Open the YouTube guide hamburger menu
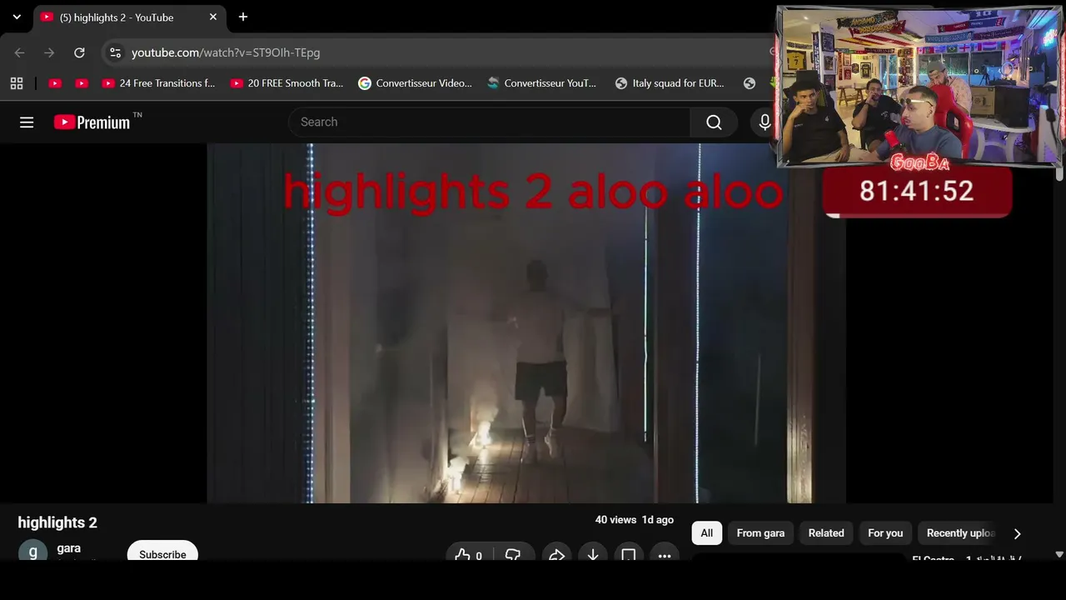Viewport: 1066px width, 600px height. tap(27, 122)
